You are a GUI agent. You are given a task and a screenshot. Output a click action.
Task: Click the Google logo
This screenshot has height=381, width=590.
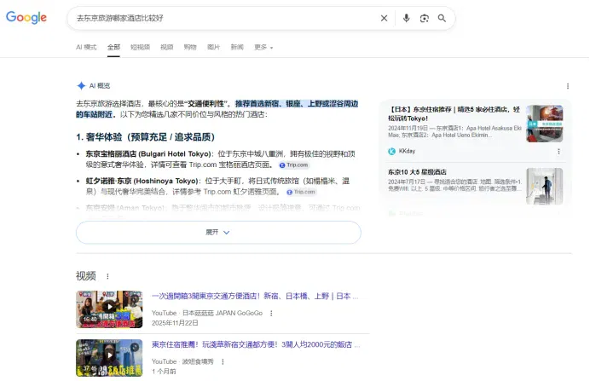26,17
